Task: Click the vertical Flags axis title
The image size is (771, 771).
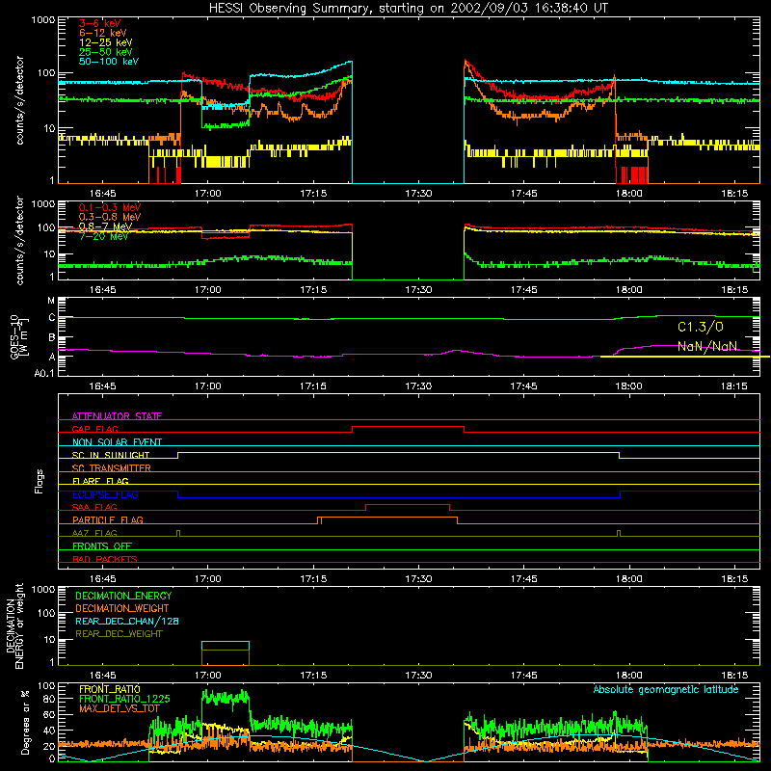Action: (x=40, y=481)
